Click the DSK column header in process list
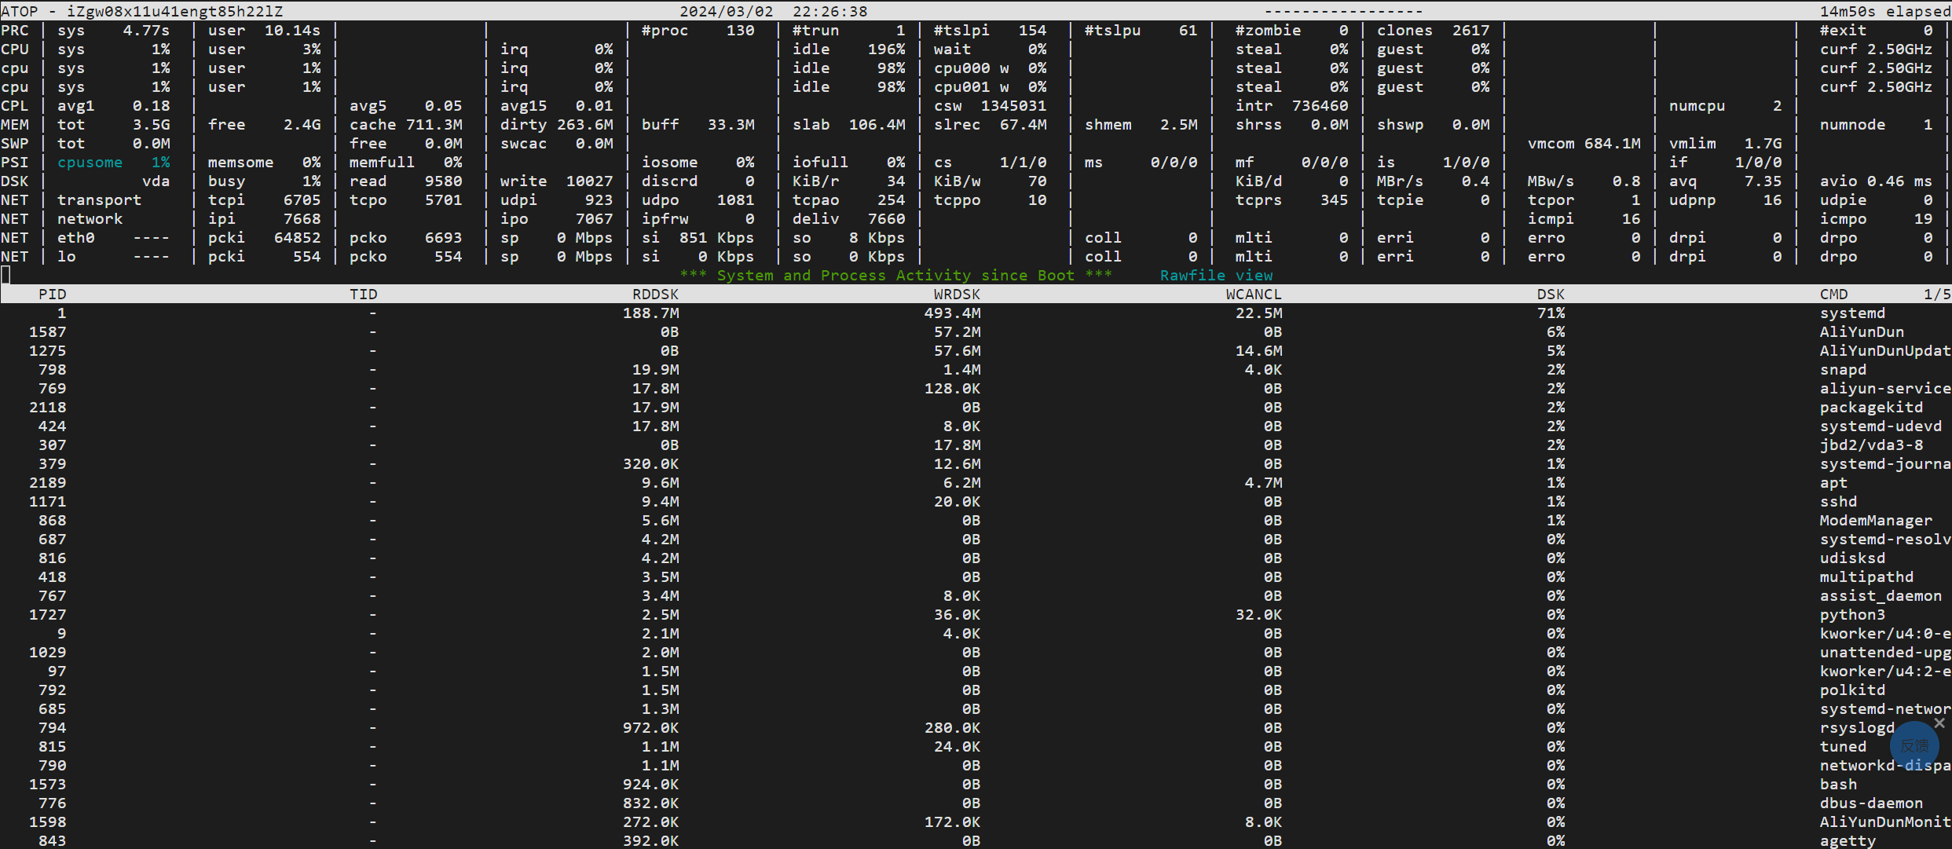 pos(1550,294)
